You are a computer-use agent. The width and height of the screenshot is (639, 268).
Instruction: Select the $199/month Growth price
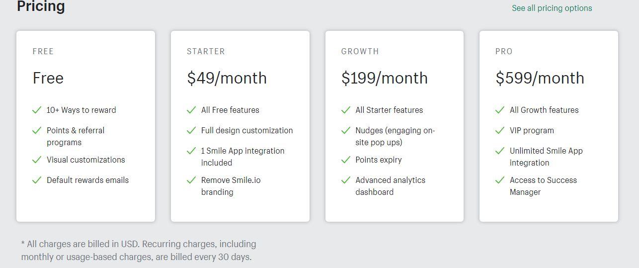(x=384, y=78)
